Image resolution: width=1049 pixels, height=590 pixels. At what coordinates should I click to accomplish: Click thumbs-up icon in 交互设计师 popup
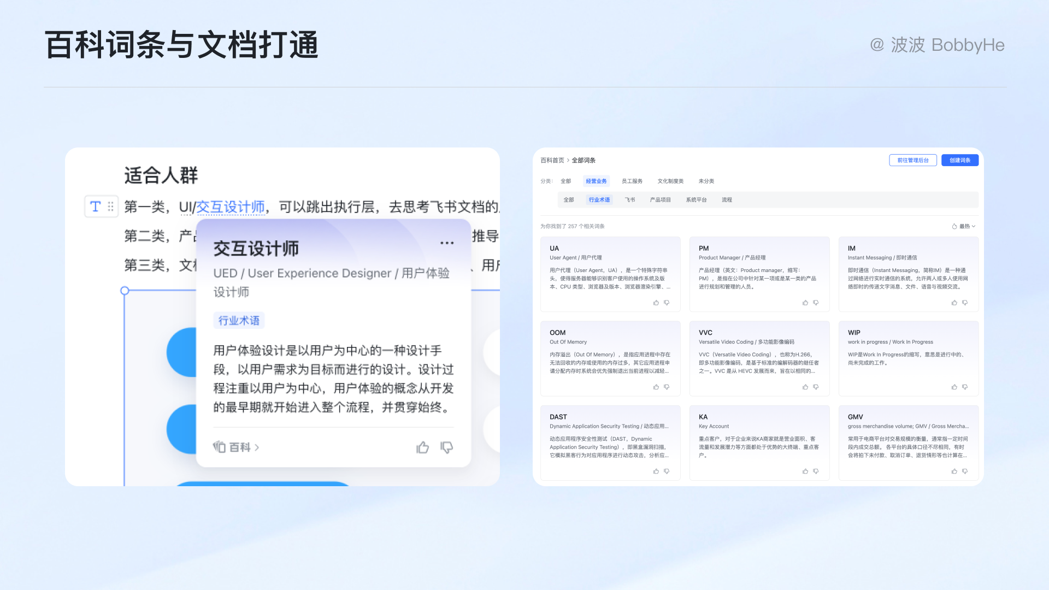click(422, 448)
